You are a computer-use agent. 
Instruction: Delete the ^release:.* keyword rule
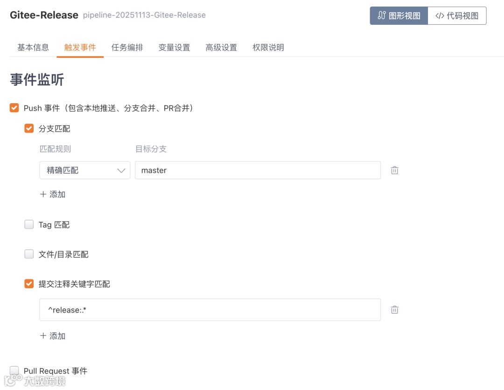coord(394,310)
